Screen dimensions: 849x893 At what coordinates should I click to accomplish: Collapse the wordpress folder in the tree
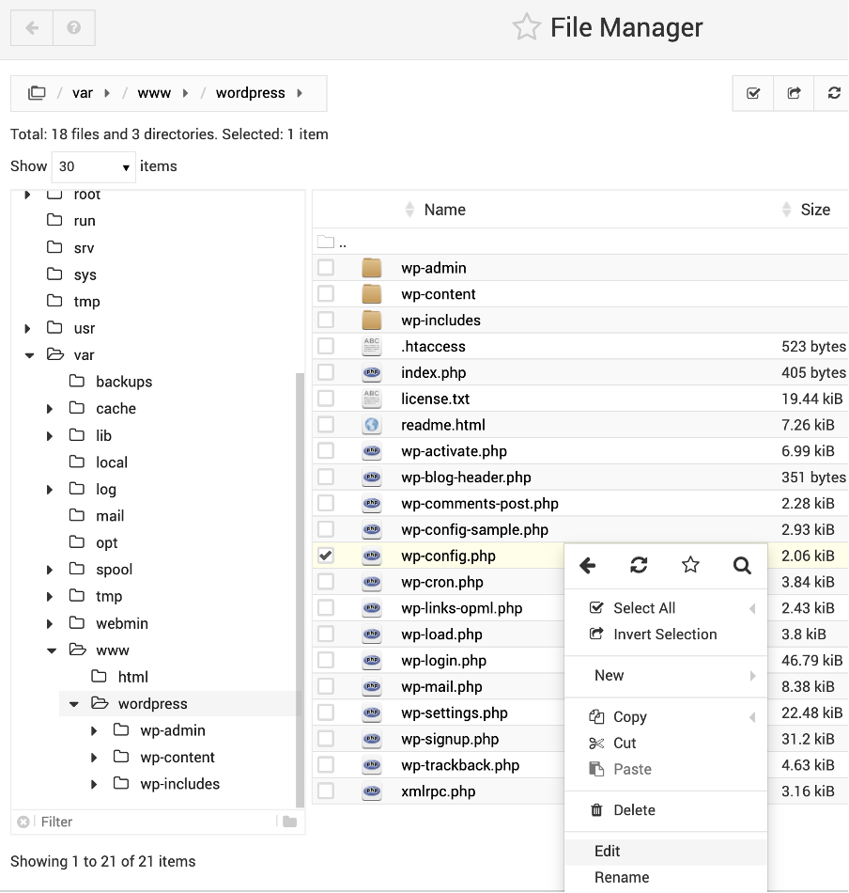coord(73,704)
